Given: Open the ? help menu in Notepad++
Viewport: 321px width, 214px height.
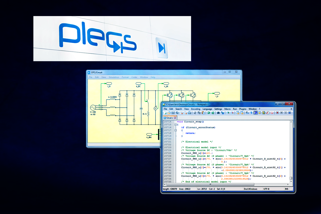Looking at the screenshot, I should (260, 109).
